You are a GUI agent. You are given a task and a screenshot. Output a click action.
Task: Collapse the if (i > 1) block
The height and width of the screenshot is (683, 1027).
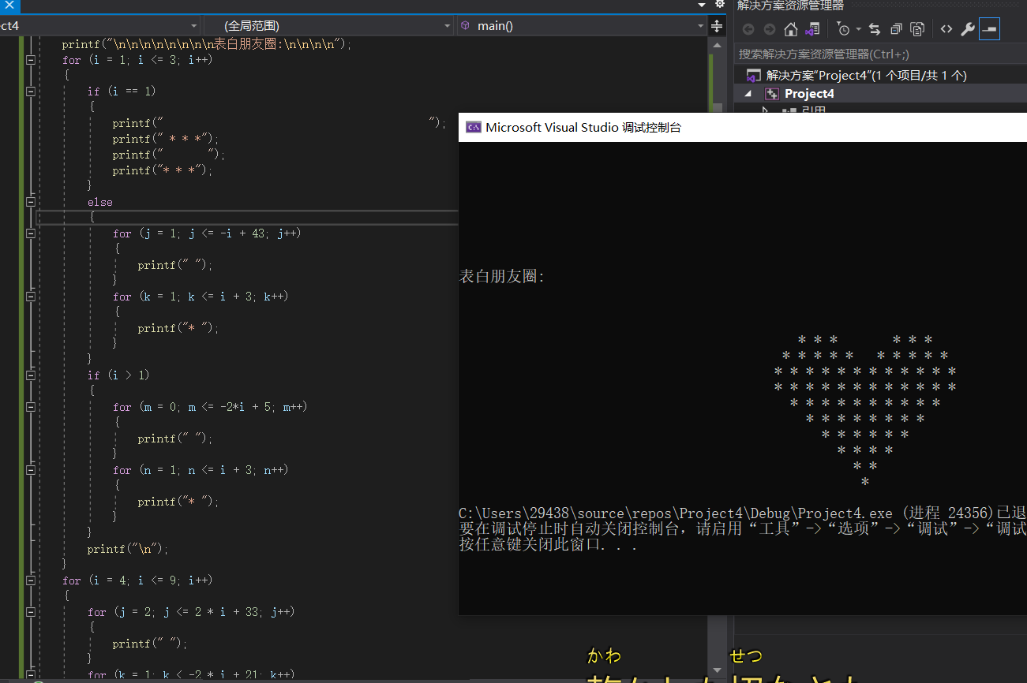click(x=31, y=375)
